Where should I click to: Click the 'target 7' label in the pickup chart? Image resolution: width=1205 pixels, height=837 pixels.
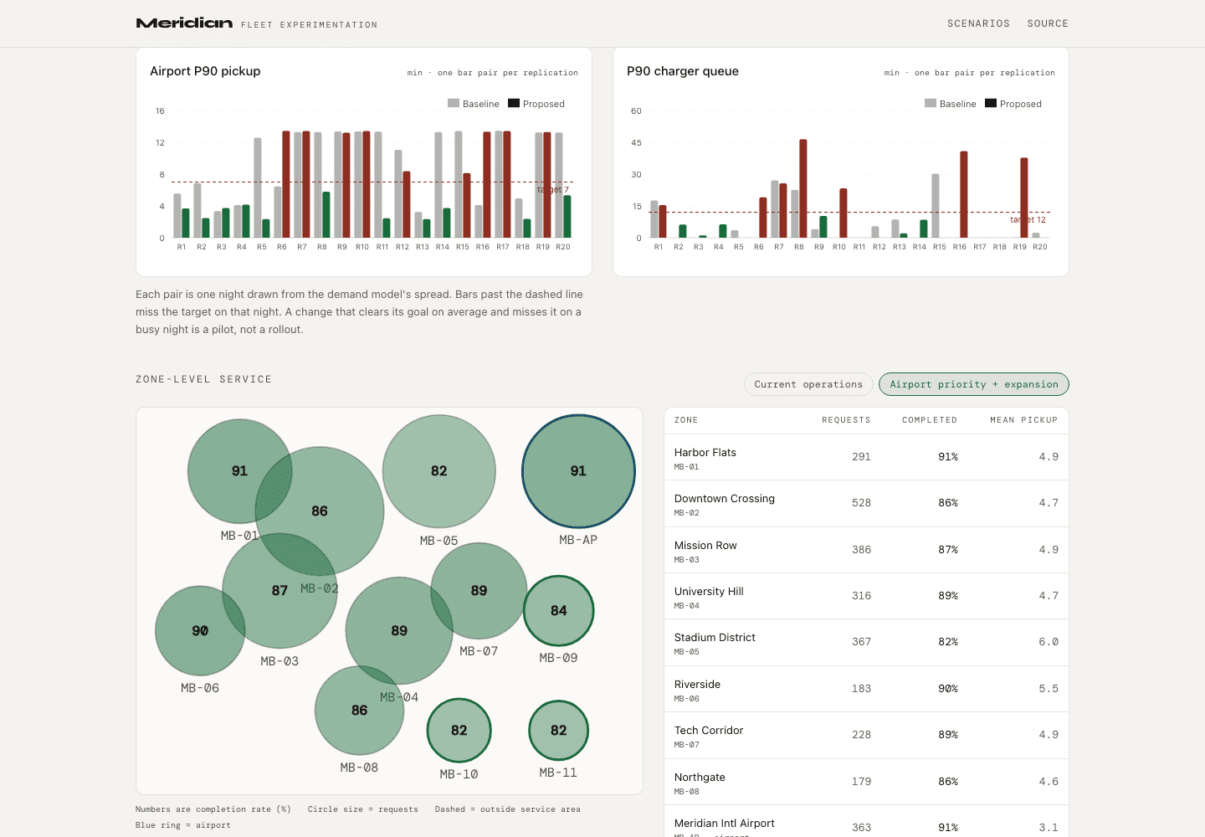click(x=553, y=190)
